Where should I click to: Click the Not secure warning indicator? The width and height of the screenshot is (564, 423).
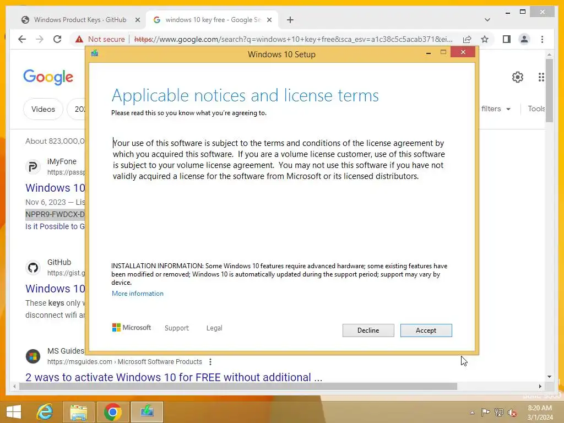coord(100,39)
